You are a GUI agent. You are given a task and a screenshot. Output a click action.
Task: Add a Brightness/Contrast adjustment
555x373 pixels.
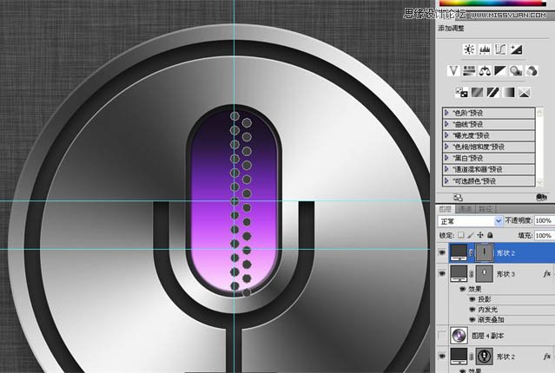tap(469, 49)
